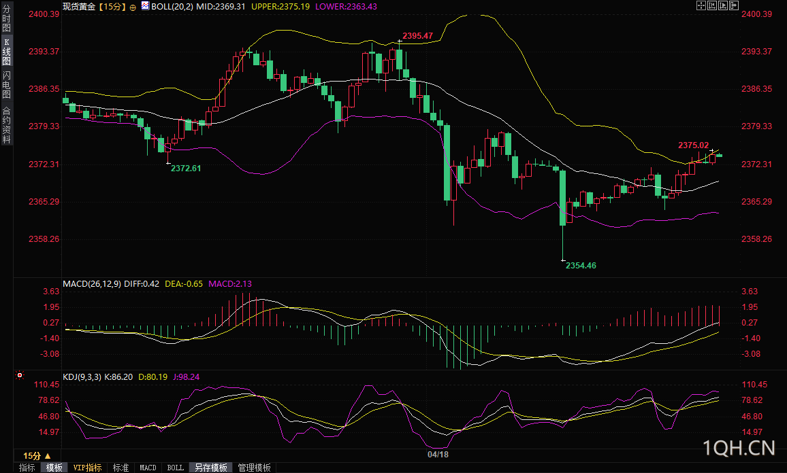Screen dimensions: 787x473
Task: Click 2400.39 on the left price axis
Action: [44, 14]
